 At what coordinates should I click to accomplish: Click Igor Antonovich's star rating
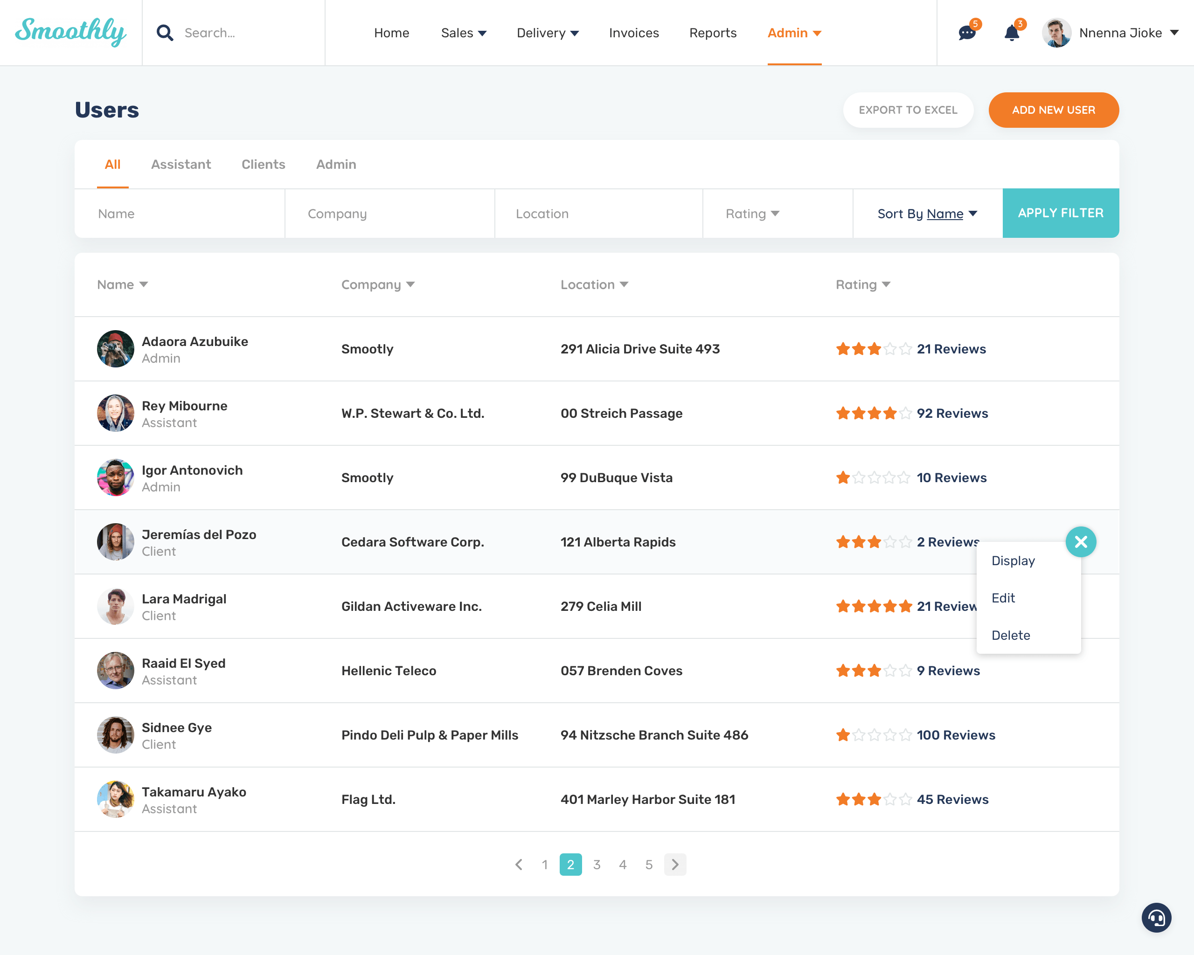click(x=874, y=477)
